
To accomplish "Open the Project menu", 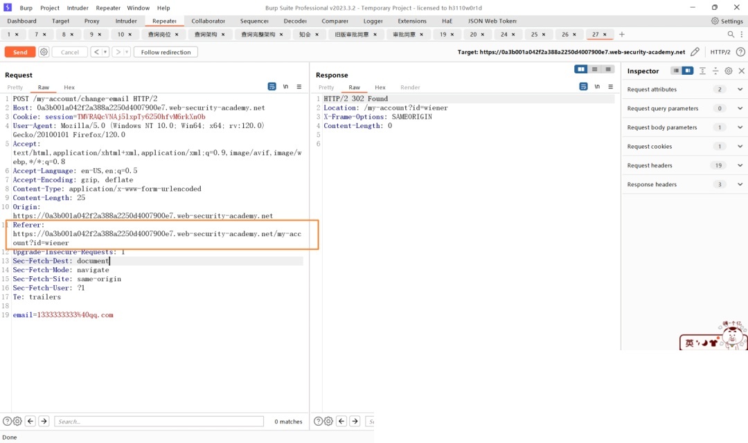I will pyautogui.click(x=50, y=8).
